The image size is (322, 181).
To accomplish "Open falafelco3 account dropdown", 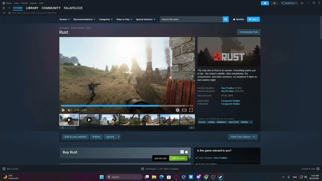I will click(x=291, y=3).
